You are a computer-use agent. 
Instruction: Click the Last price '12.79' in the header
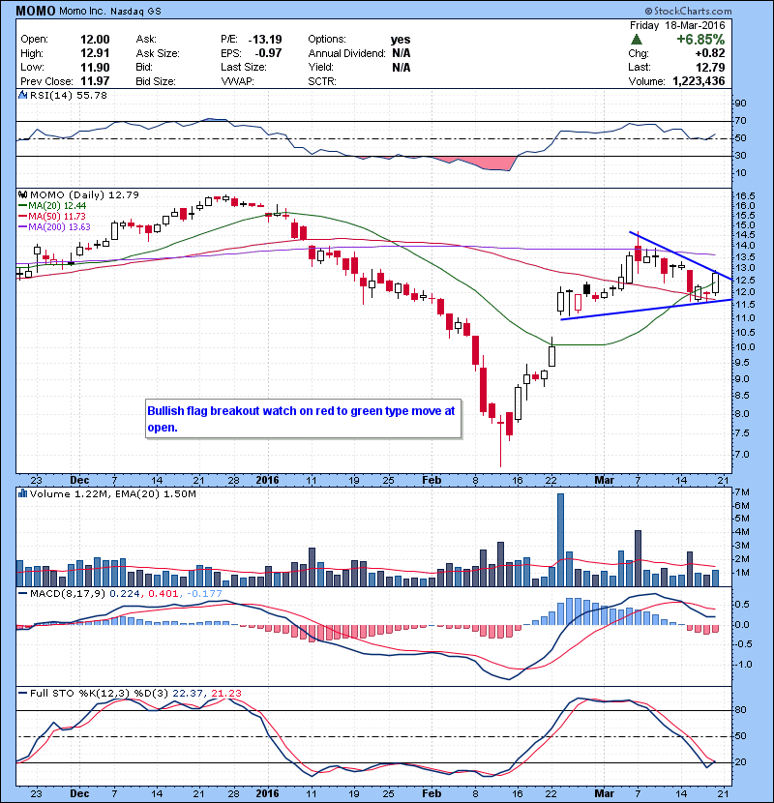[710, 67]
